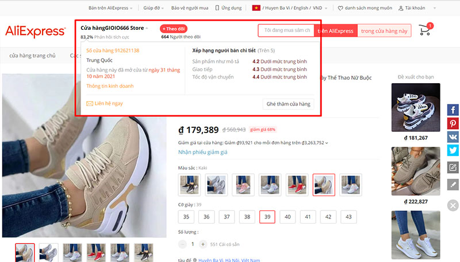
Task: Click Theo dõi follow button
Action: click(174, 29)
